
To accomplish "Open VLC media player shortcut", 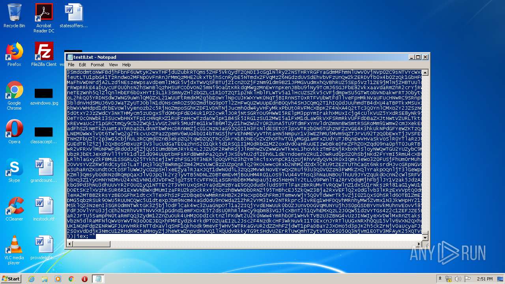I will (x=14, y=250).
